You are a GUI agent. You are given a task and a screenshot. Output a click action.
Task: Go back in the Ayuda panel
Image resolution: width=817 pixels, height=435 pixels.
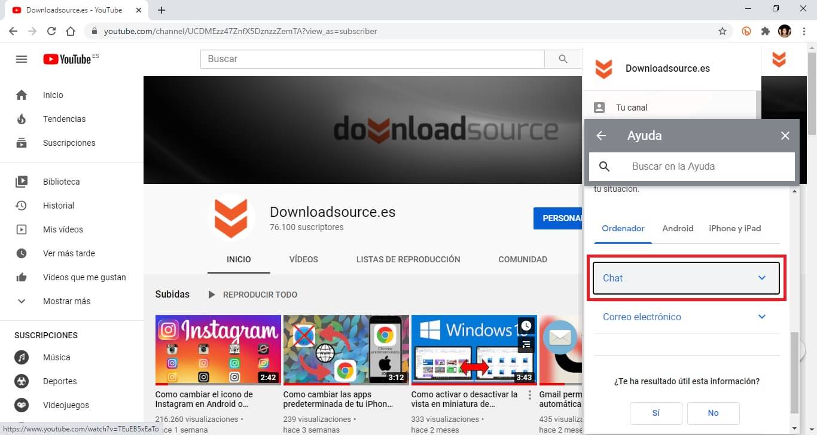pos(601,136)
